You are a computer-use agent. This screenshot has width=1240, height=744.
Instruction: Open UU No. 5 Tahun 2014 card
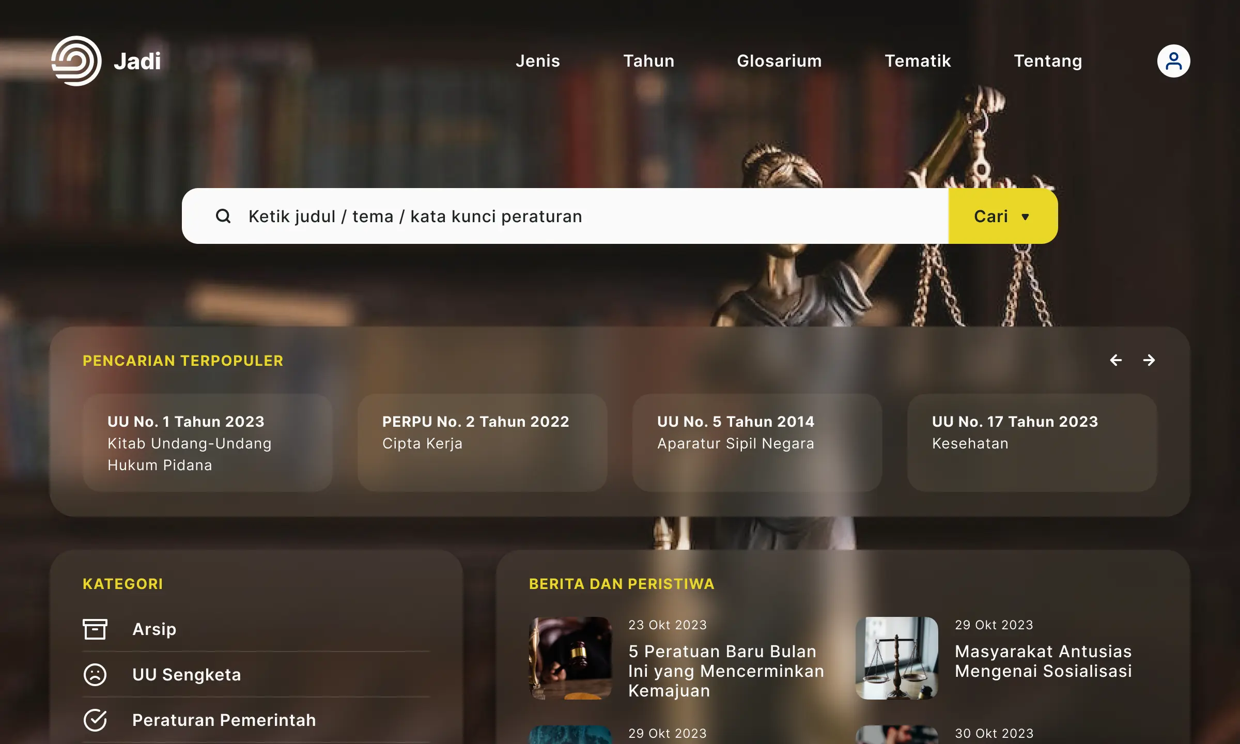[x=757, y=443]
